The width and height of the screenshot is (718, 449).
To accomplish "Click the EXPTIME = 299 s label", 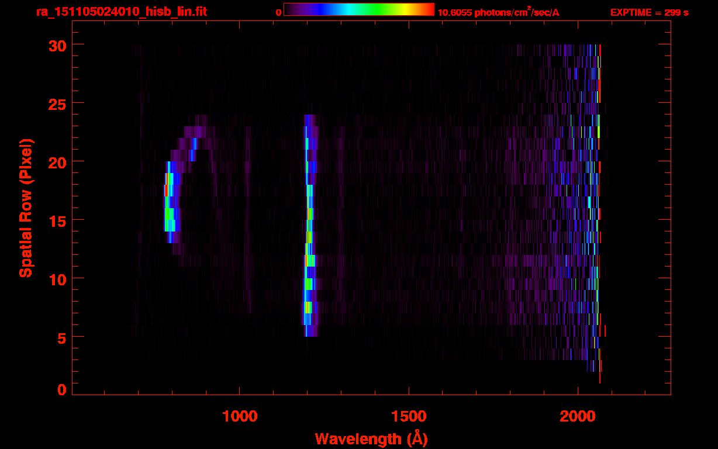I will pos(649,12).
